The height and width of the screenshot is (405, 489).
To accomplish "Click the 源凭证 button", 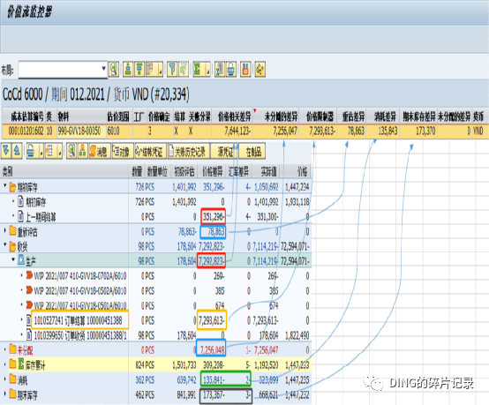I will (224, 151).
